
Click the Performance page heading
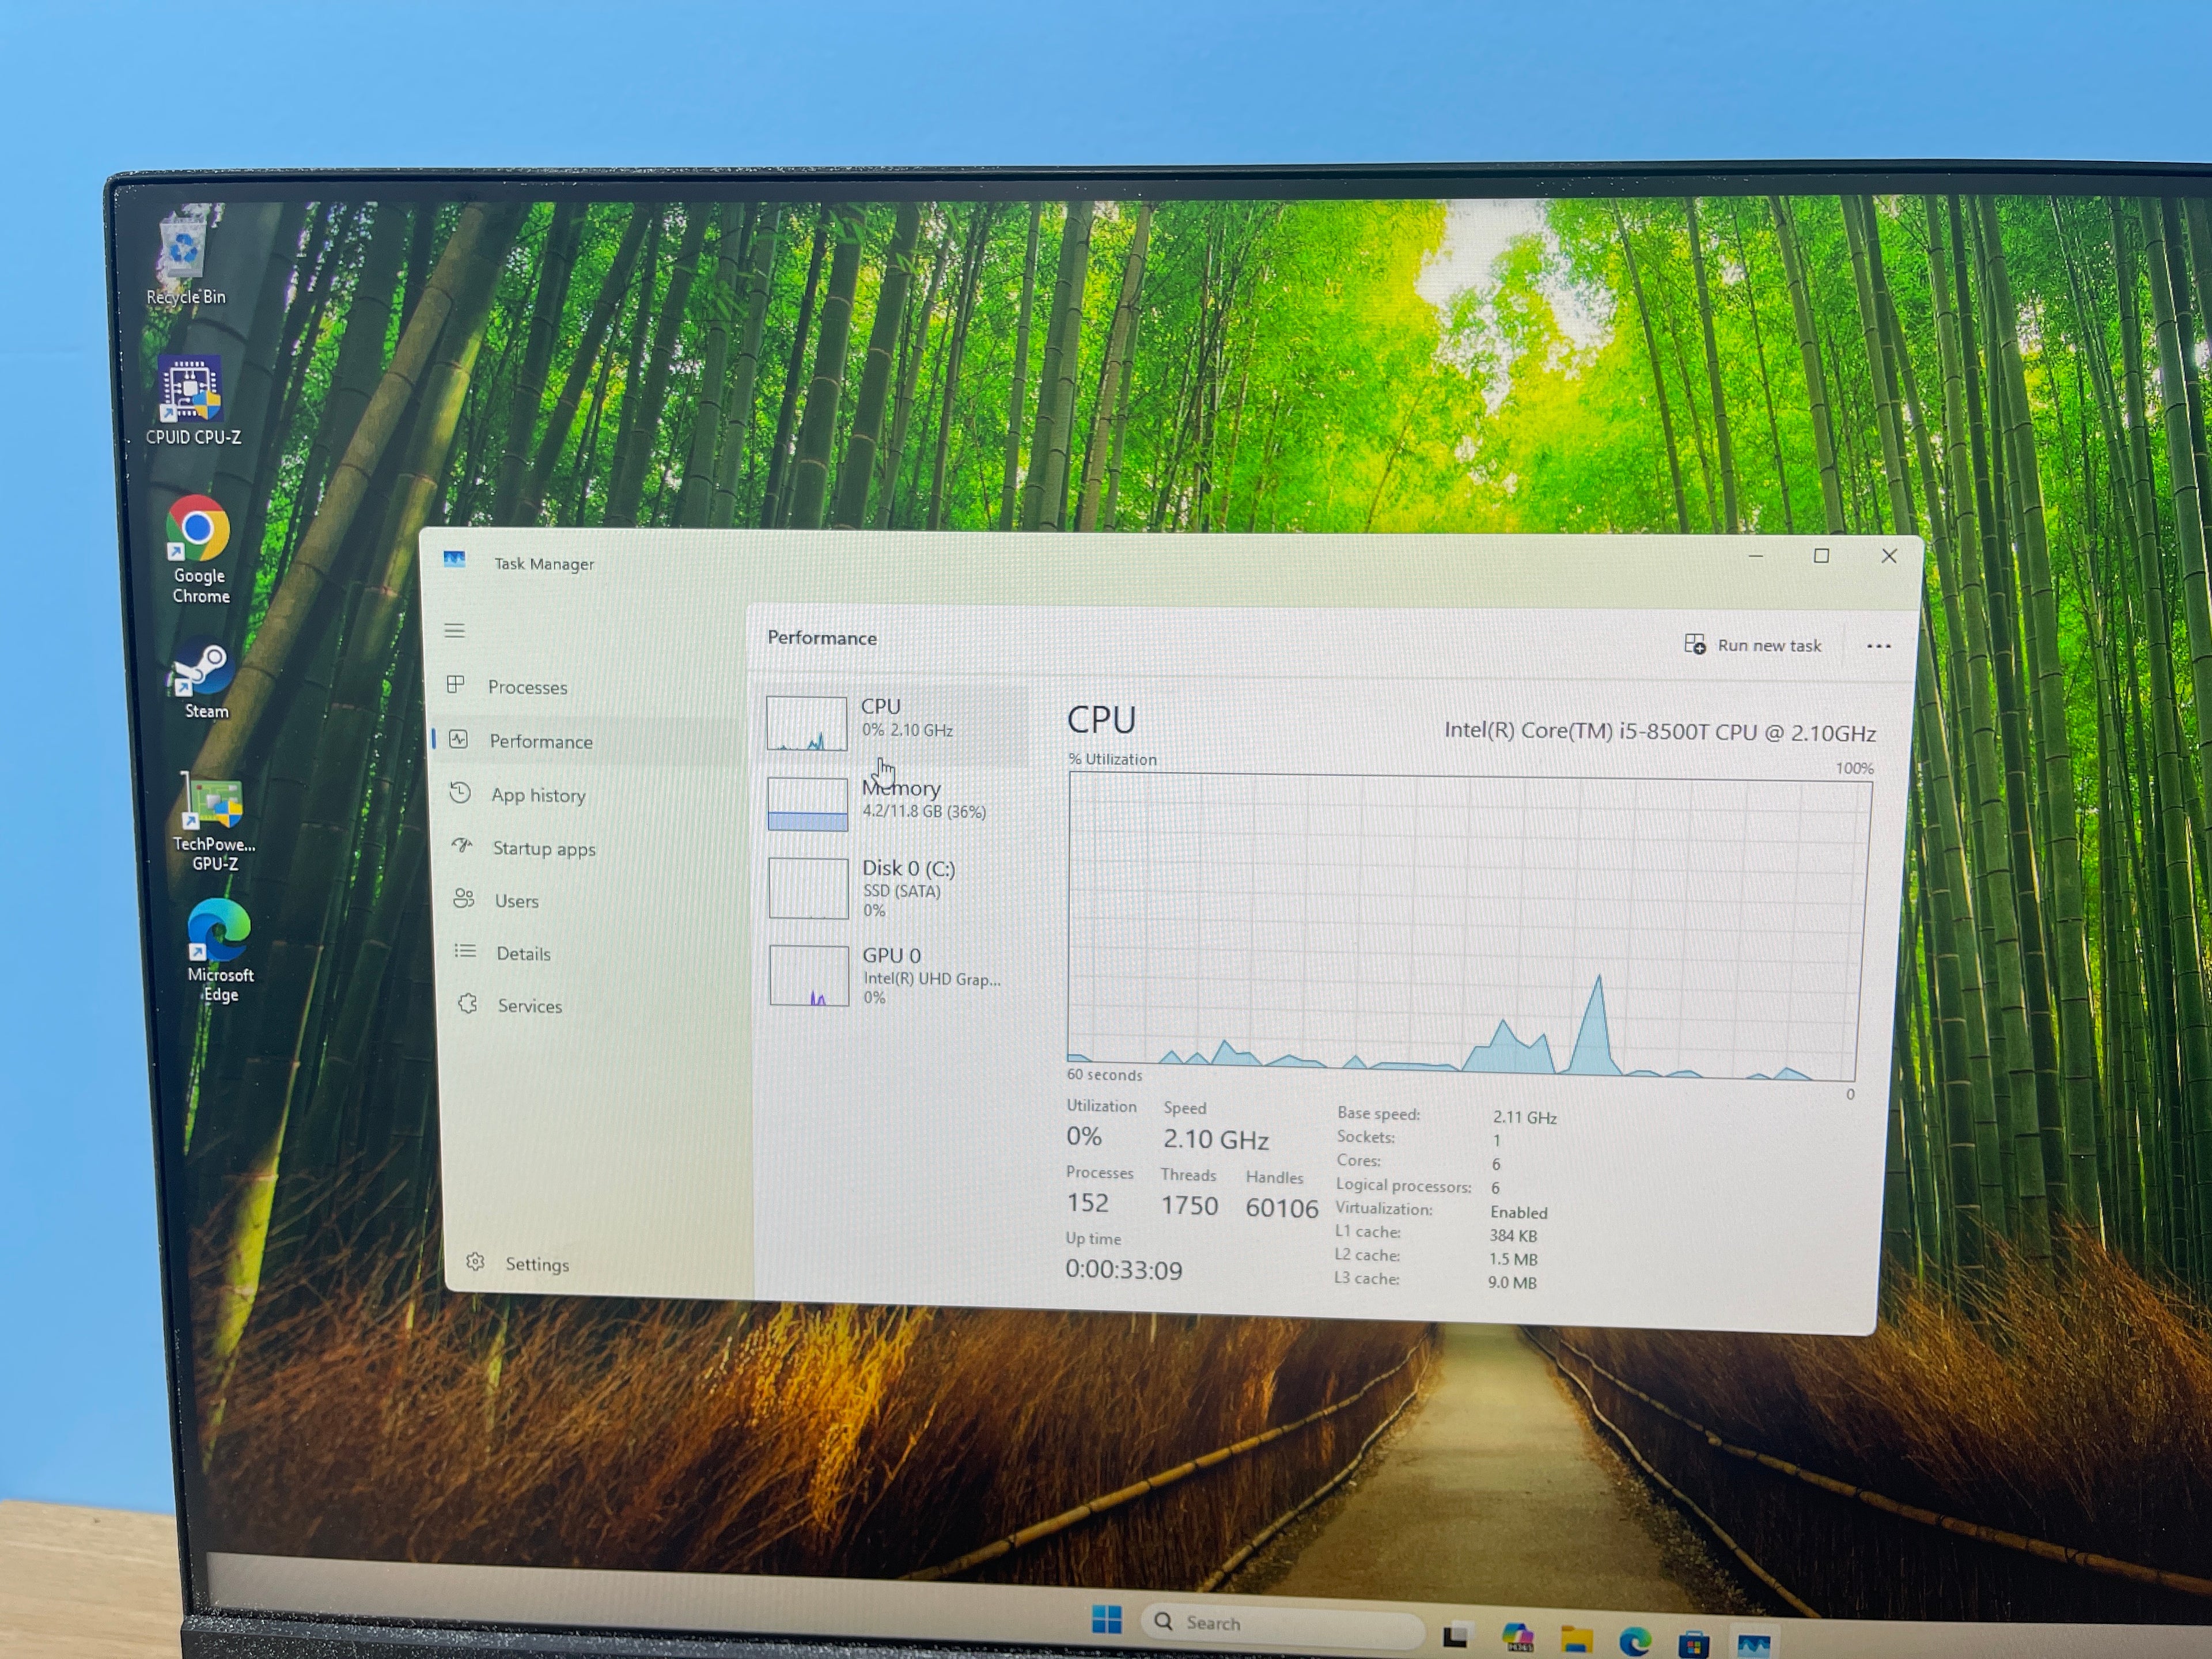click(822, 638)
